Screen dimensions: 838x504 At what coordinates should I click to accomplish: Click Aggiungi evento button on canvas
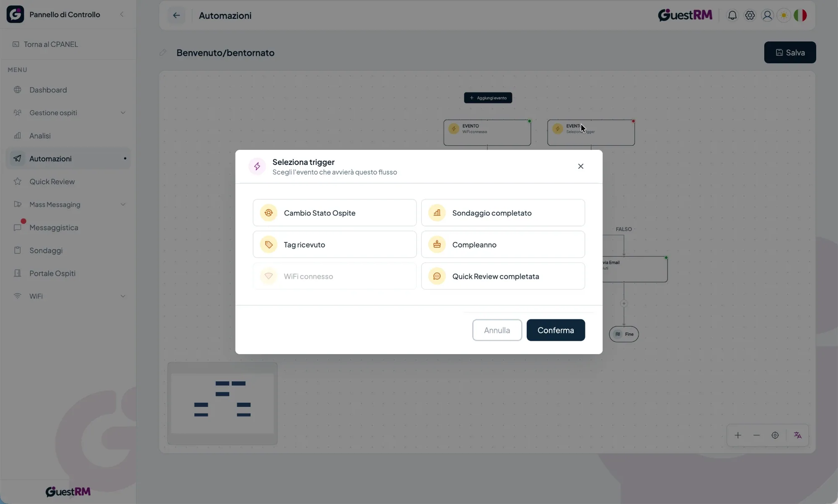tap(488, 98)
